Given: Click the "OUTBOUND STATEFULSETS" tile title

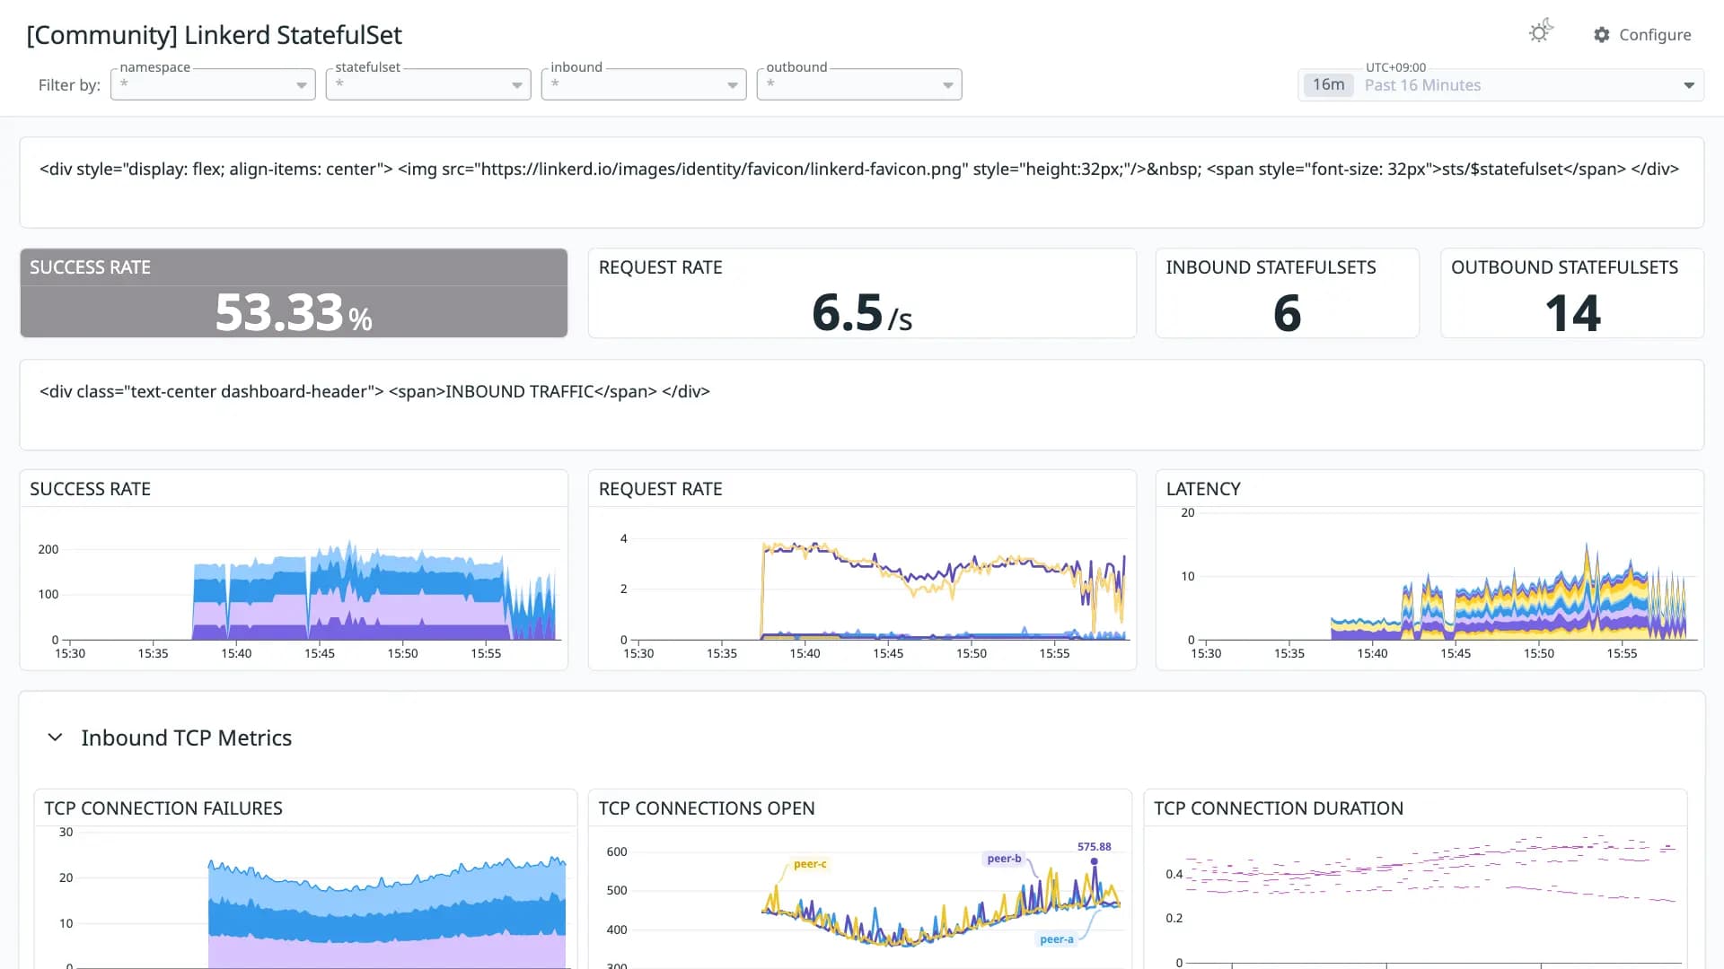Looking at the screenshot, I should [x=1564, y=267].
